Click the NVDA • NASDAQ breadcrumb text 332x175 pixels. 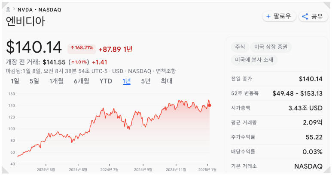click(40, 10)
